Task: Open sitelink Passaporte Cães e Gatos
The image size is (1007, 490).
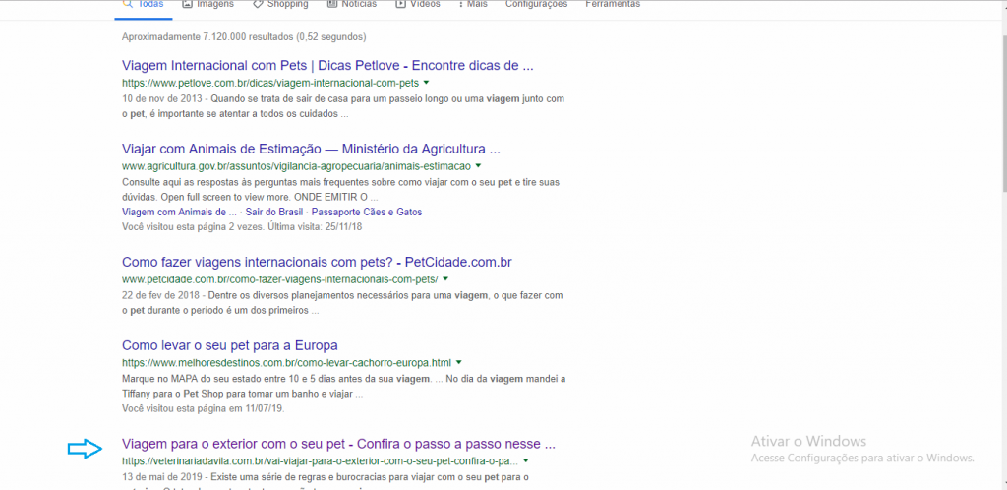Action: coord(367,212)
